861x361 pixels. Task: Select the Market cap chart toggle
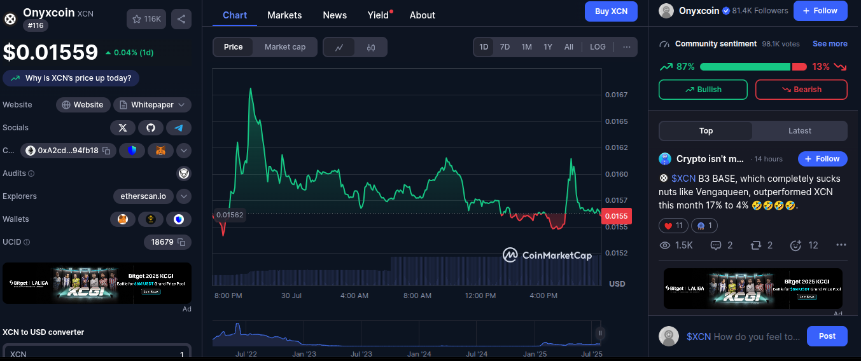[285, 47]
